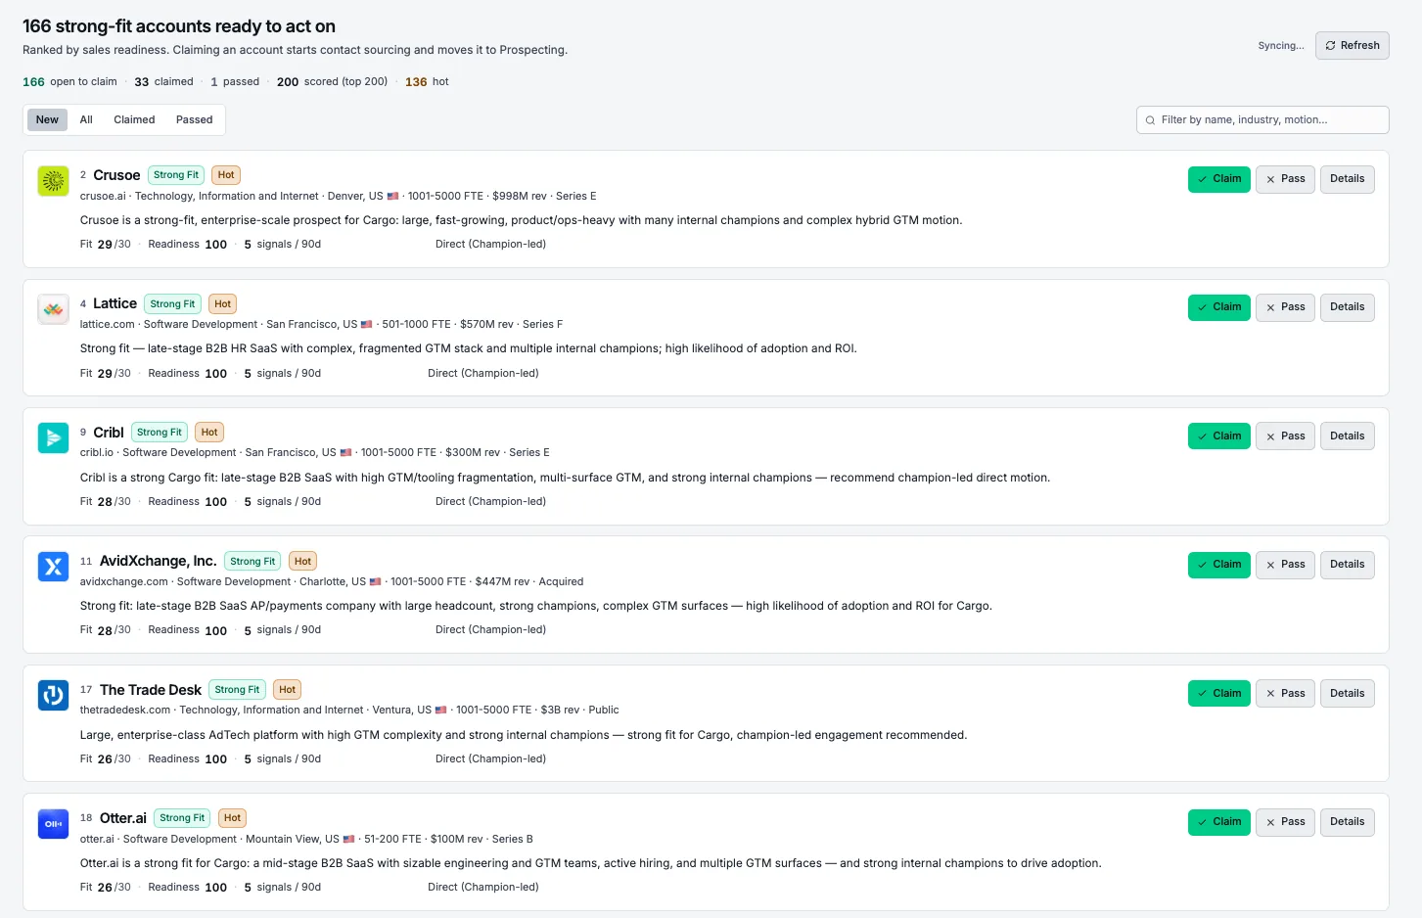
Task: Click the Strong Fit badge on The Trade Desk
Action: click(237, 690)
